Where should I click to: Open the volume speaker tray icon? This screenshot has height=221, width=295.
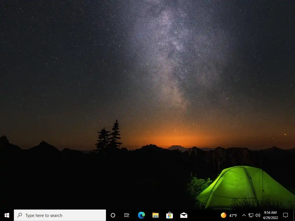point(258,215)
